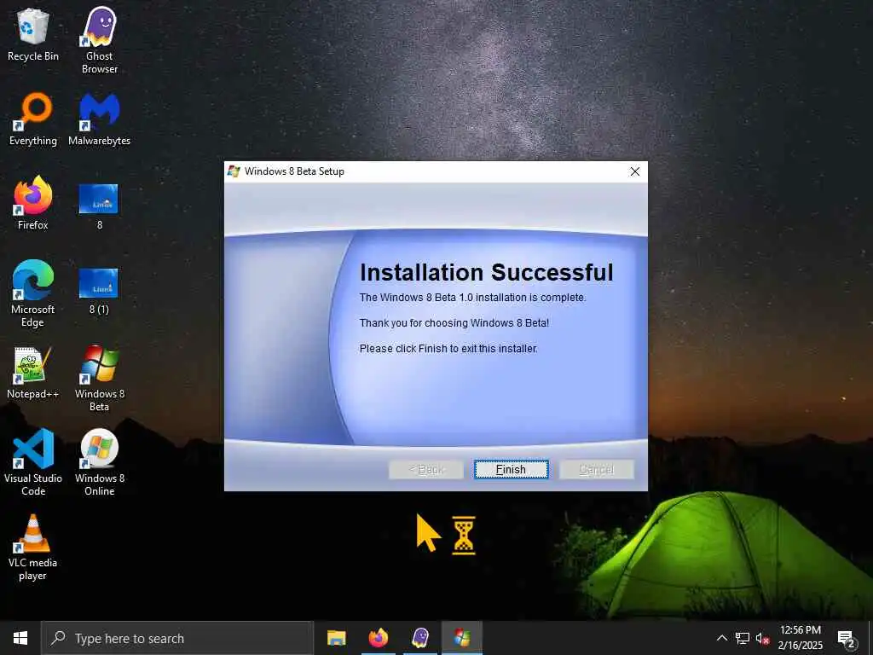The image size is (873, 655).
Task: Select the desktop file named 8
Action: (99, 206)
